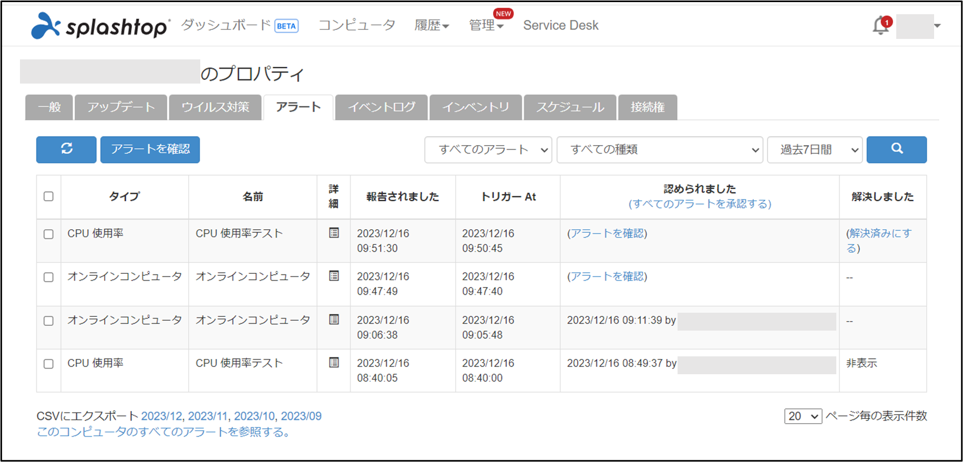Click the 報告されました column header
963x462 pixels.
tap(403, 197)
